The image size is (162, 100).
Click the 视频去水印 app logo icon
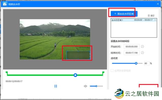coord(5,4)
